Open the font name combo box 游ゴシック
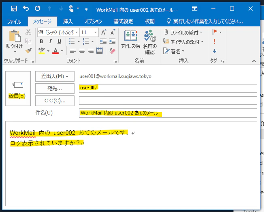 click(58, 32)
